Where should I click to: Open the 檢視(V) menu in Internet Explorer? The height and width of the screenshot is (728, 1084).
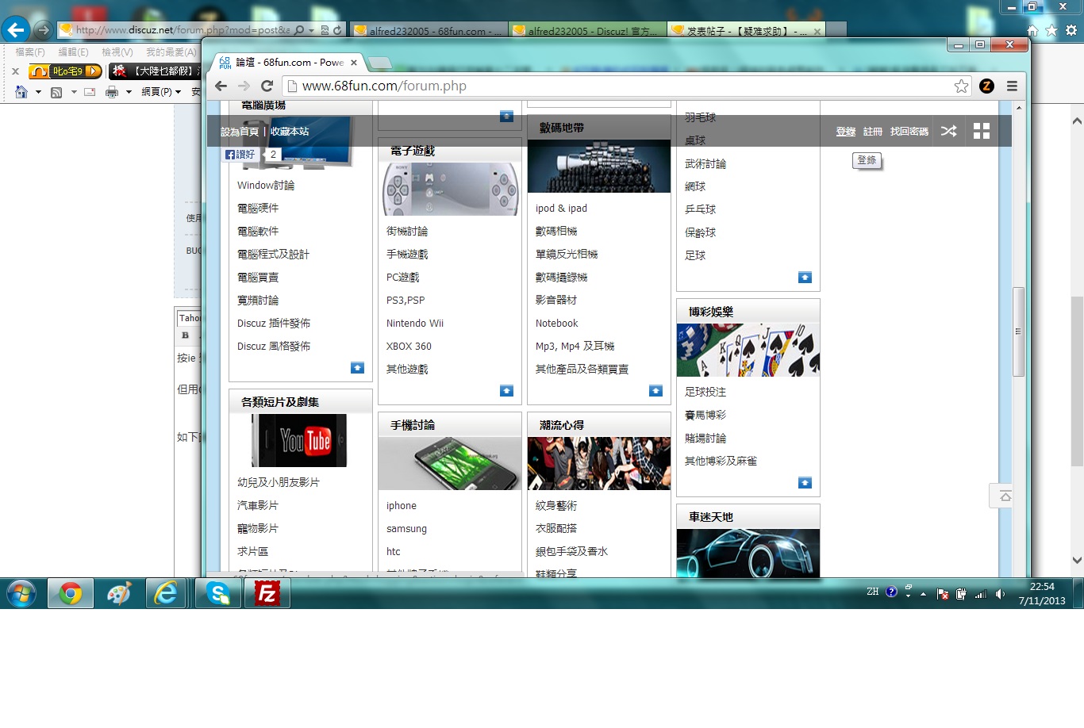117,52
